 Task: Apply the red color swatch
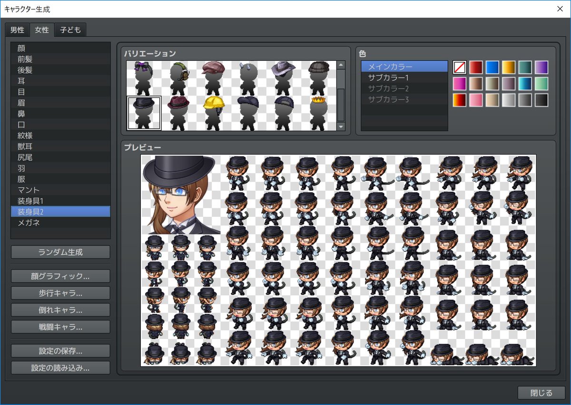pyautogui.click(x=476, y=67)
